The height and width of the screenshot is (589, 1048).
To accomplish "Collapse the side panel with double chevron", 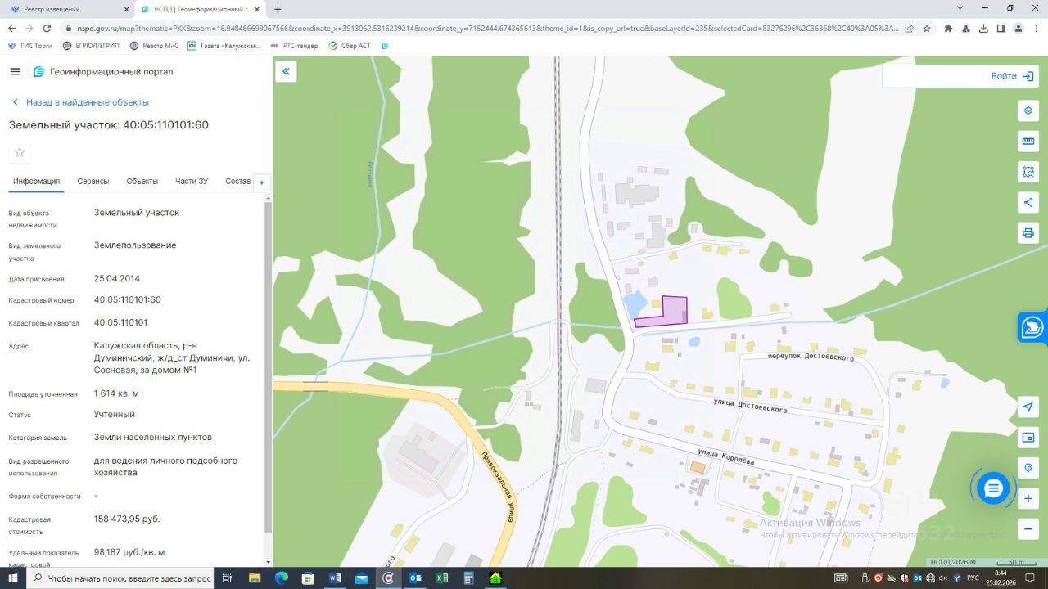I will click(x=286, y=72).
